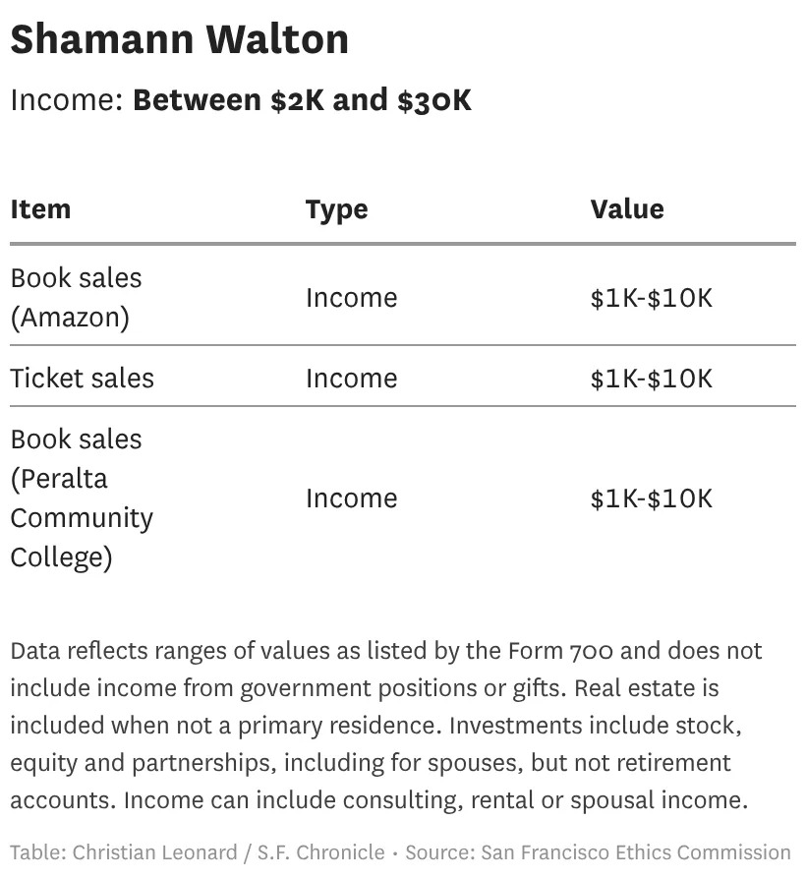Click the Income type for Ticket sales
The height and width of the screenshot is (879, 806).
point(351,379)
